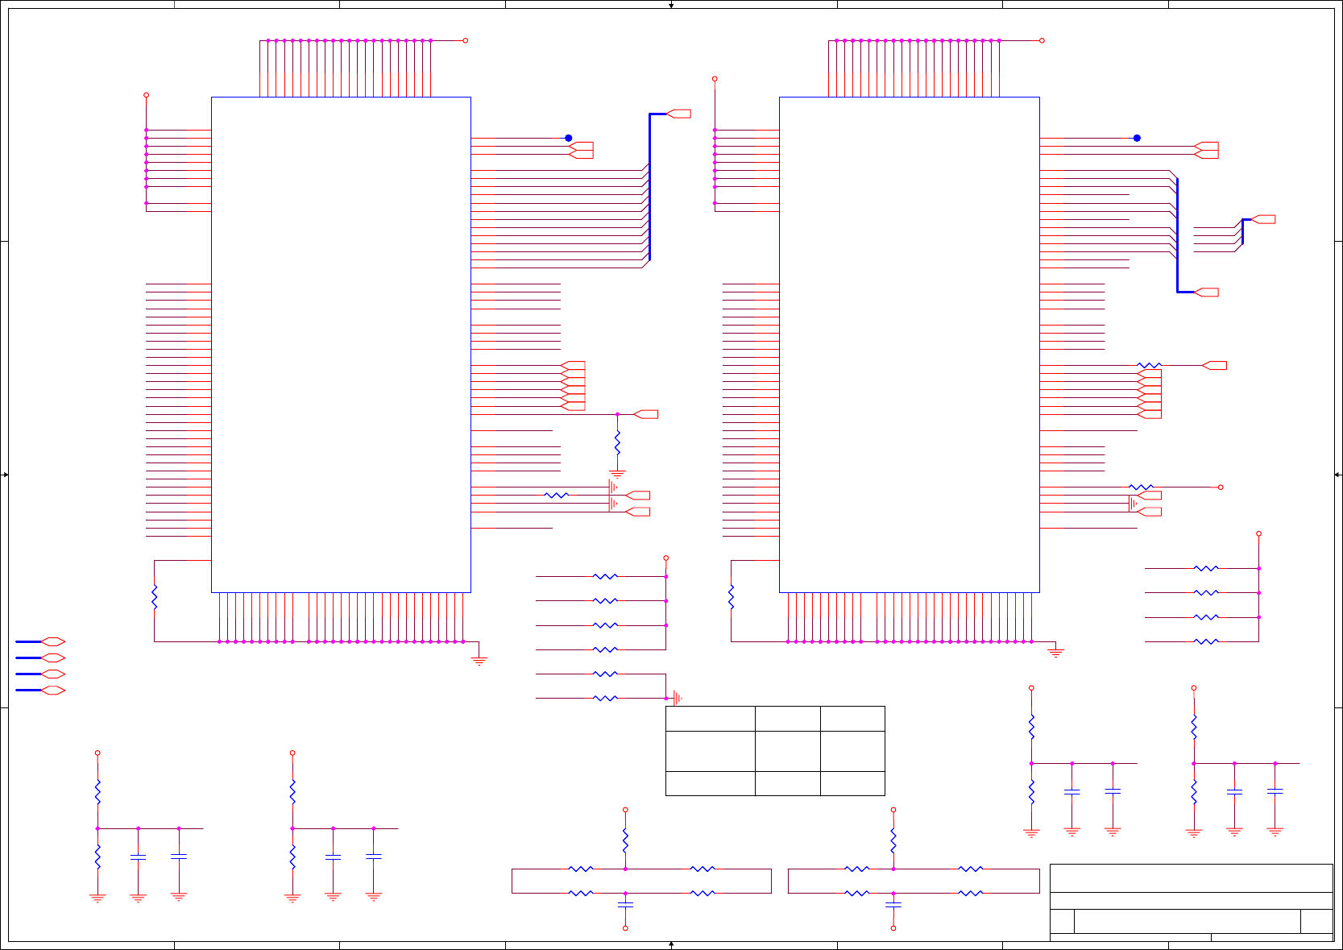
Task: Select first capacitor of bottom-left-most voltage divider
Action: click(138, 857)
